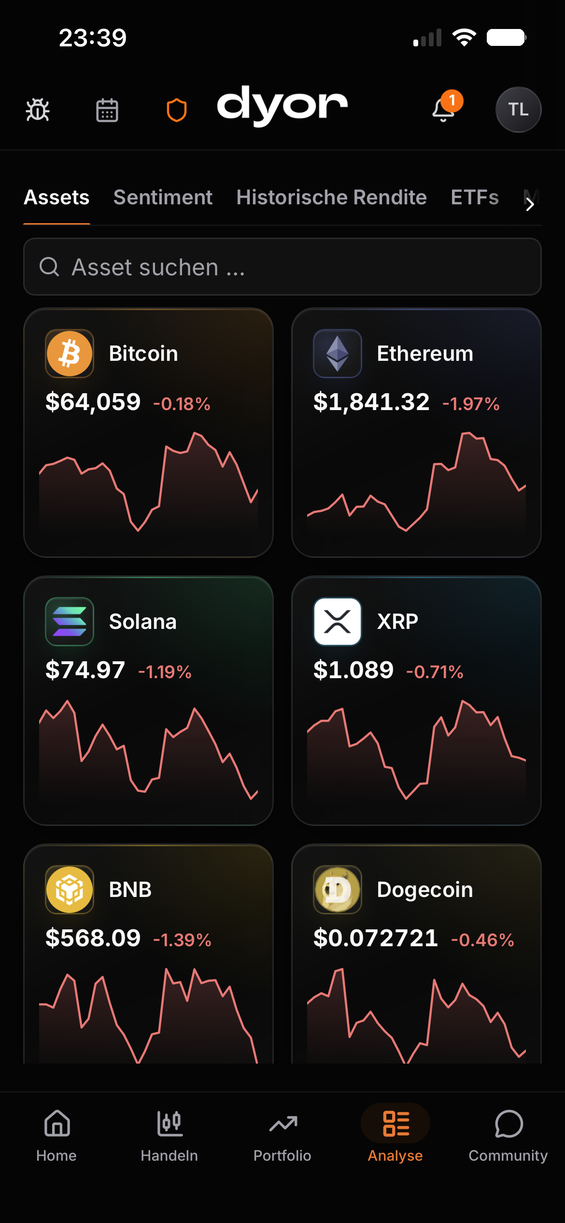565x1223 pixels.
Task: Open the bug report icon
Action: click(38, 110)
